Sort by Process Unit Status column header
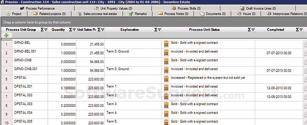307x125 pixels. (204, 30)
